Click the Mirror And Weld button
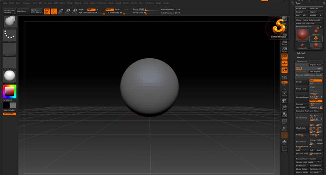Viewport: 326px width, 175px height. pyautogui.click(x=309, y=162)
